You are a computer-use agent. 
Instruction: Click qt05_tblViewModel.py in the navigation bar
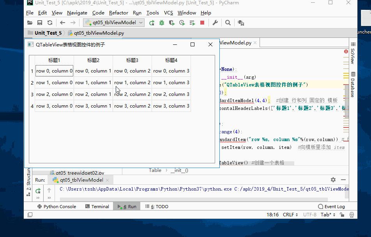click(x=99, y=33)
